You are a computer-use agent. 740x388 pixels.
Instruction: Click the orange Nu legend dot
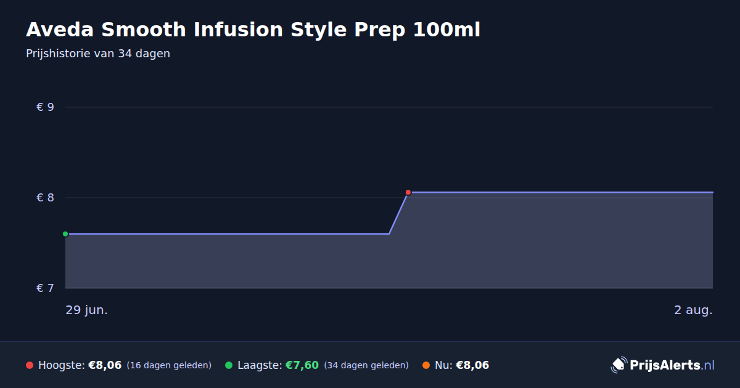tap(426, 365)
